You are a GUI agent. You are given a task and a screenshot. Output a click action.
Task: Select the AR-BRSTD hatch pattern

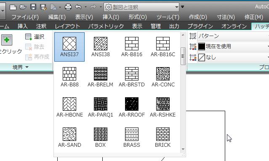(x=132, y=77)
